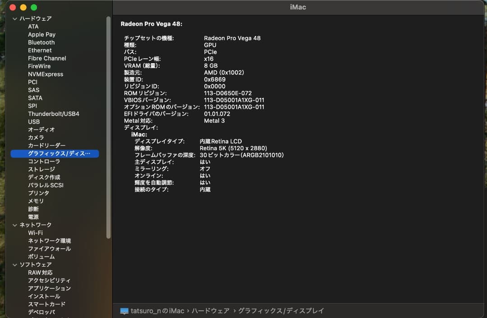Viewport: 487px width, 318px height.
Task: Collapse the ネットワーク section
Action: [15, 225]
